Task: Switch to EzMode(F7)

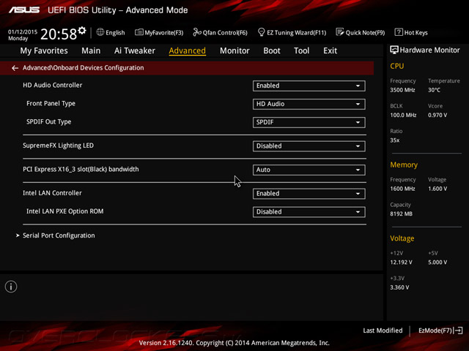Action: click(x=440, y=331)
